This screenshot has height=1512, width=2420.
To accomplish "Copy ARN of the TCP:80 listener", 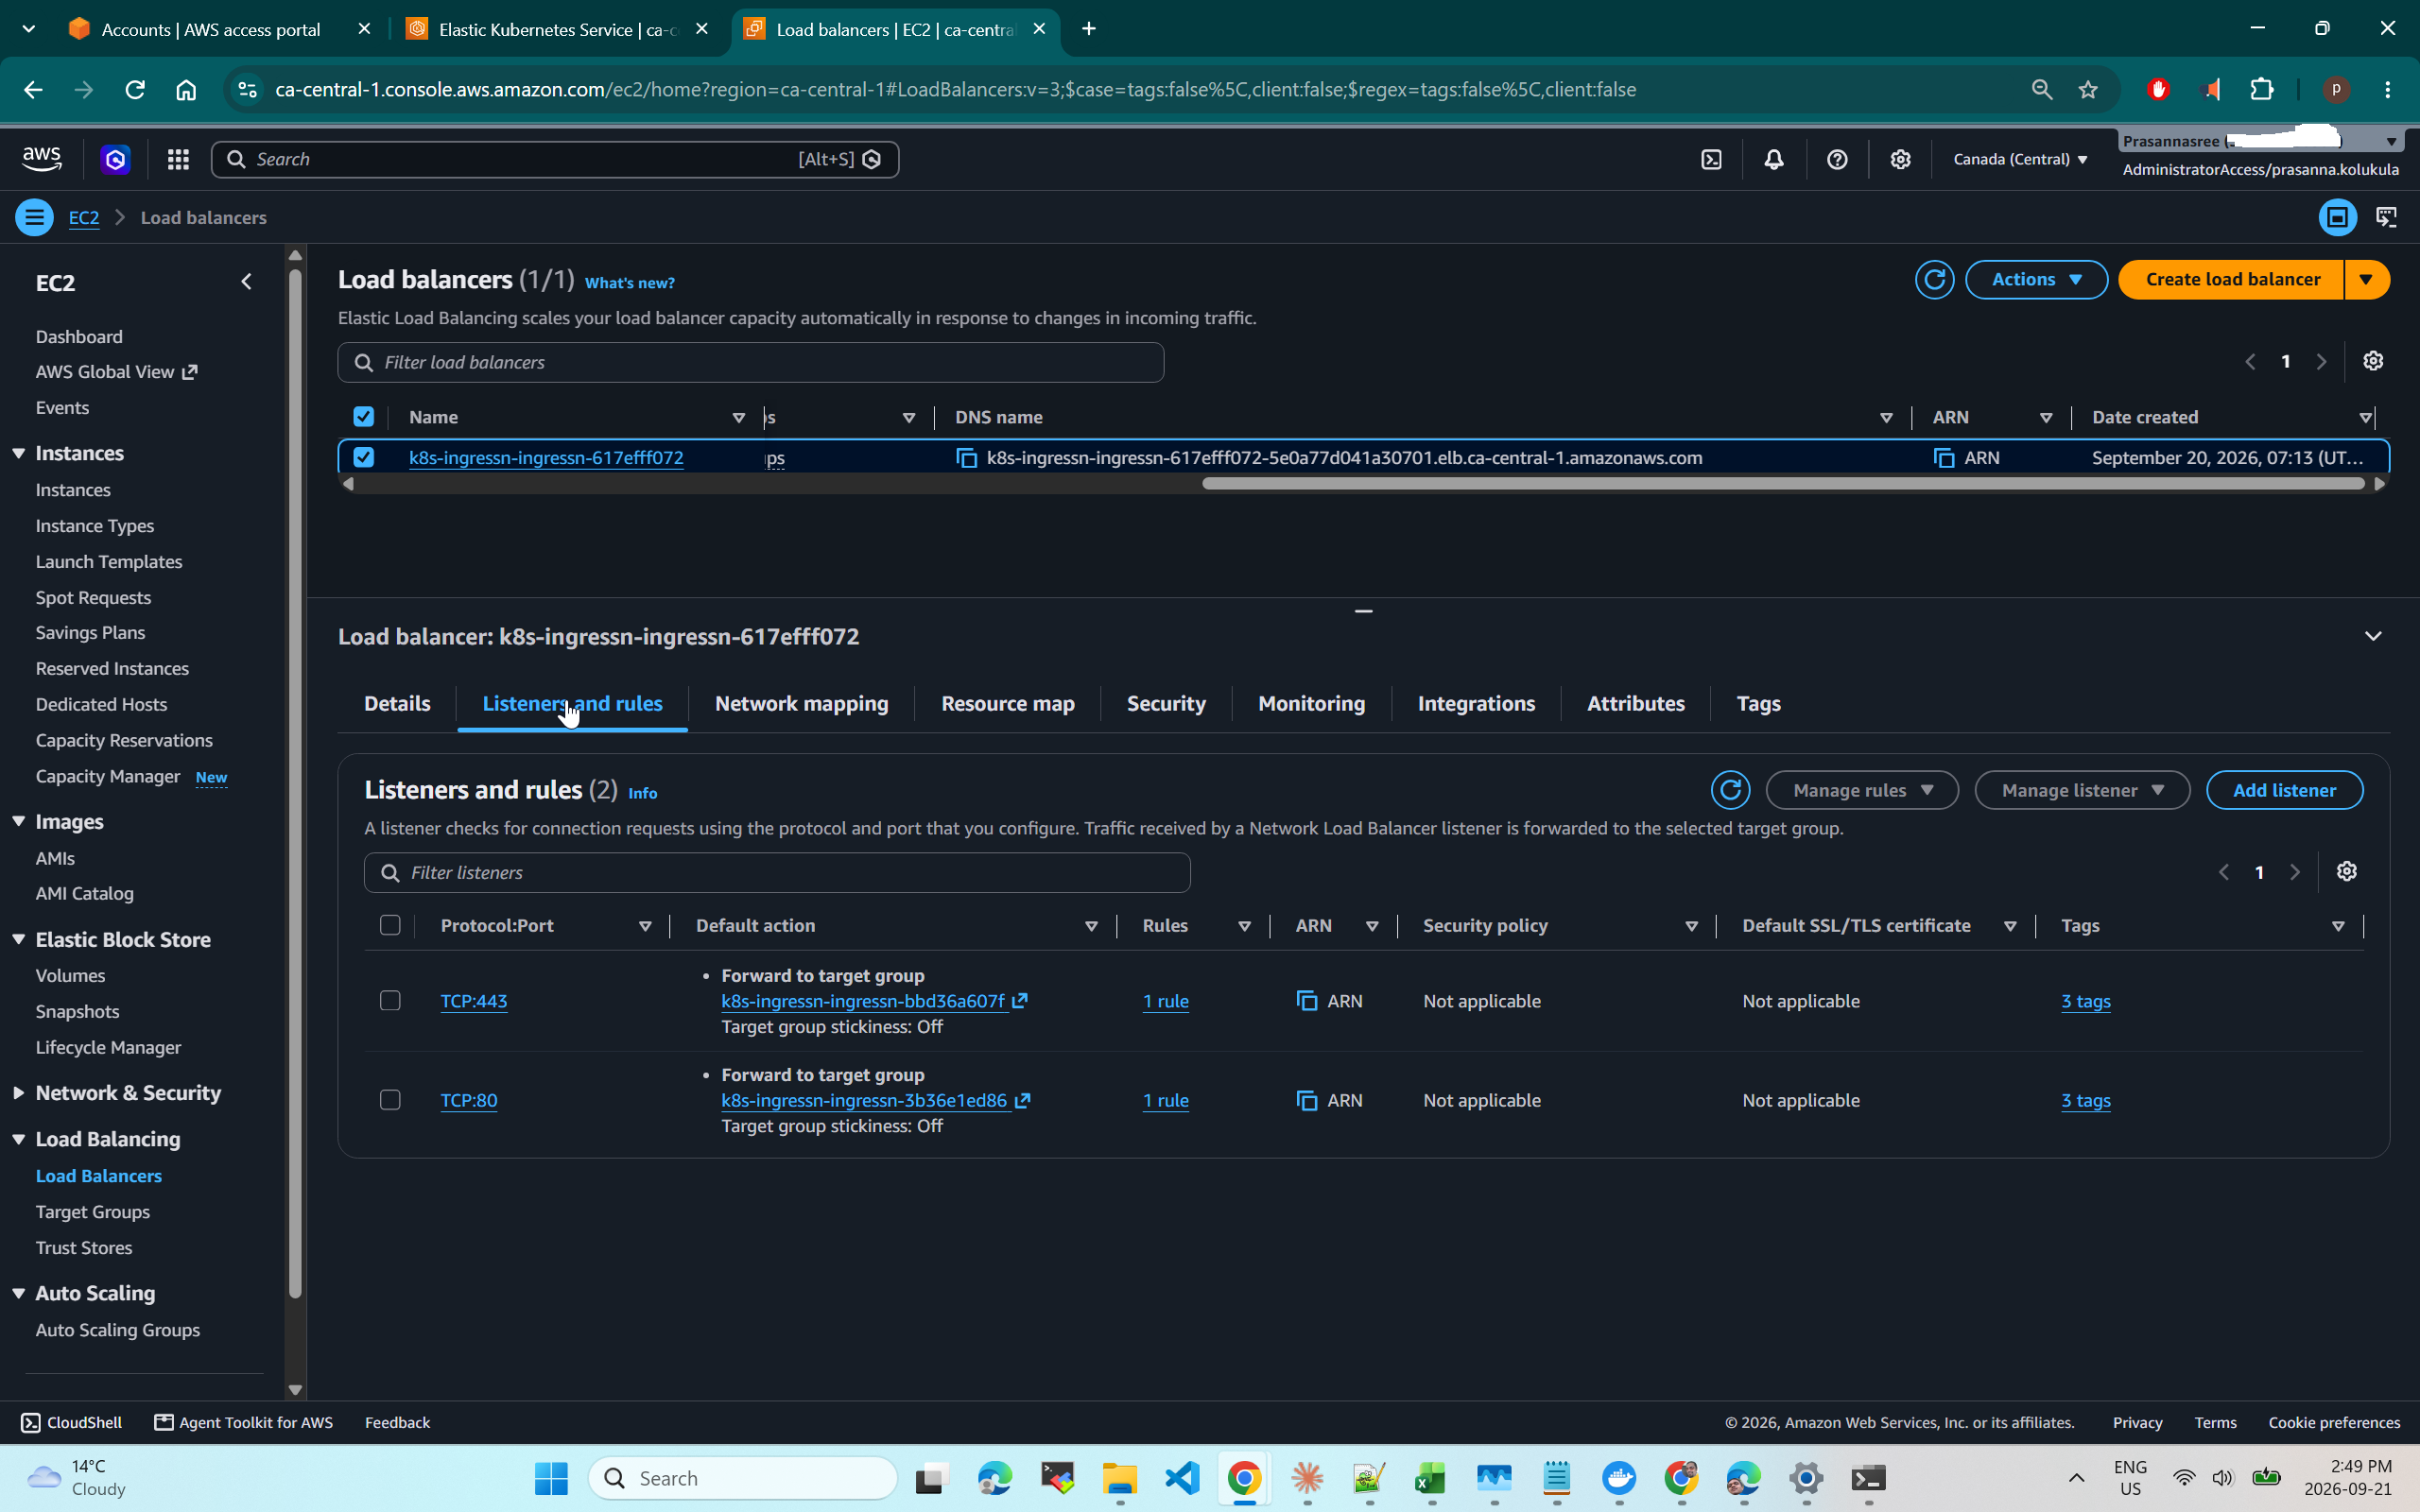I will pos(1306,1100).
